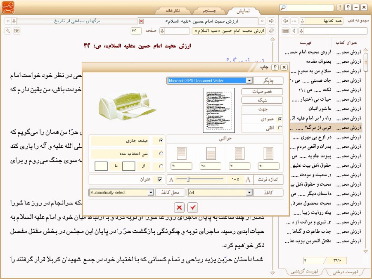Select the افقی (landscape) orientation radio

[x=280, y=128]
